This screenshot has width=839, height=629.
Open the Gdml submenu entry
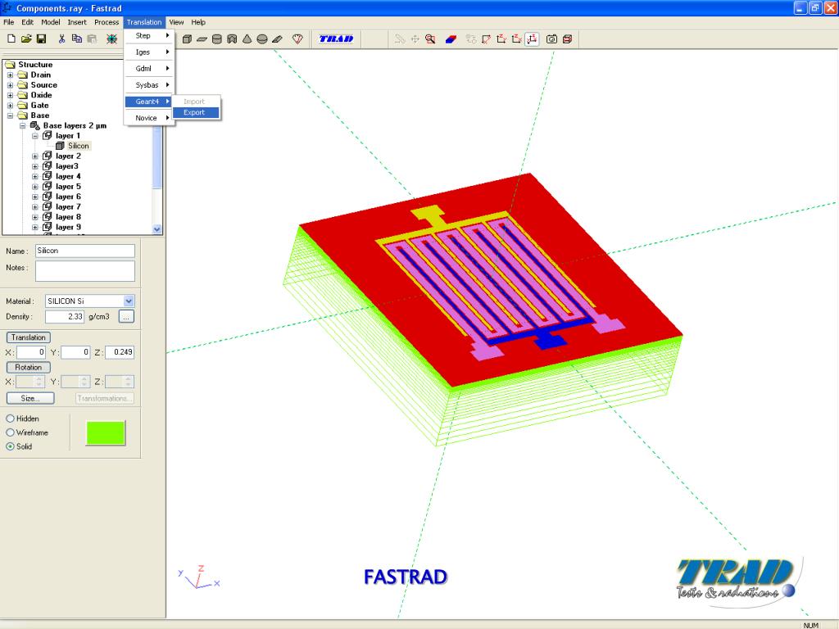pyautogui.click(x=149, y=69)
